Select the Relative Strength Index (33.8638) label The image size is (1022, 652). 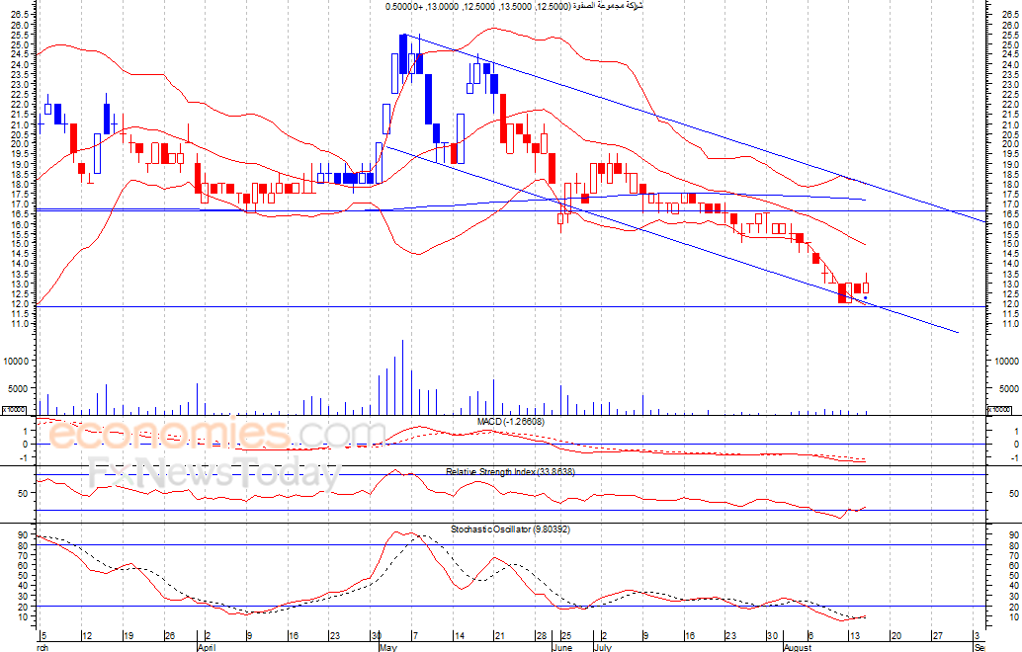coord(510,471)
